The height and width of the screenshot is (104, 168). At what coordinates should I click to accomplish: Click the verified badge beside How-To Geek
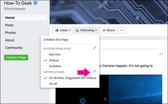coord(35,3)
